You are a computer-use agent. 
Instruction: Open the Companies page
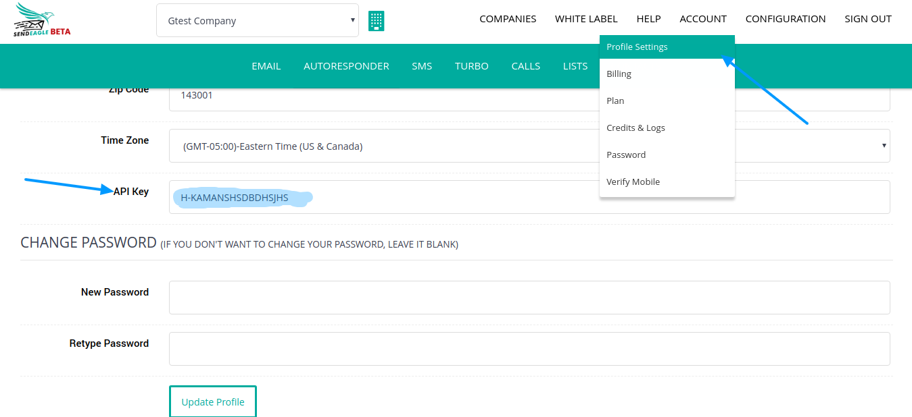508,19
